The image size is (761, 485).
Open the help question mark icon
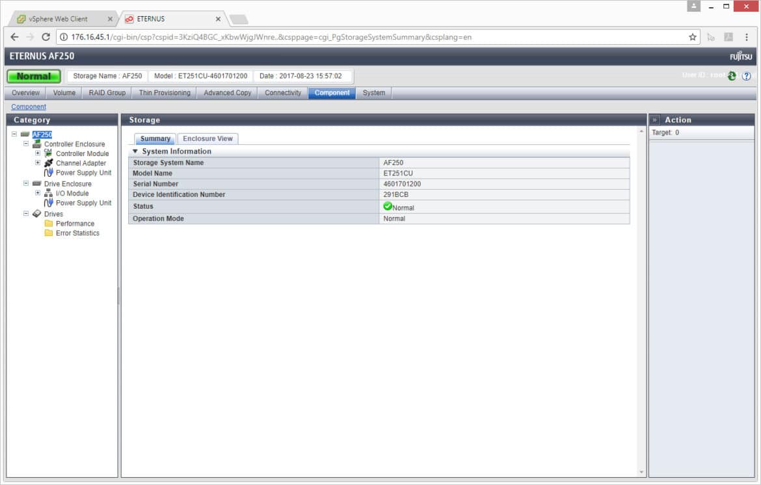click(747, 76)
